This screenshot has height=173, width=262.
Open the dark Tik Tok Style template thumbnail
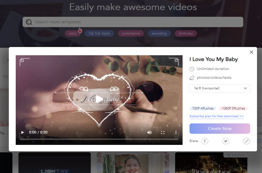[211, 163]
